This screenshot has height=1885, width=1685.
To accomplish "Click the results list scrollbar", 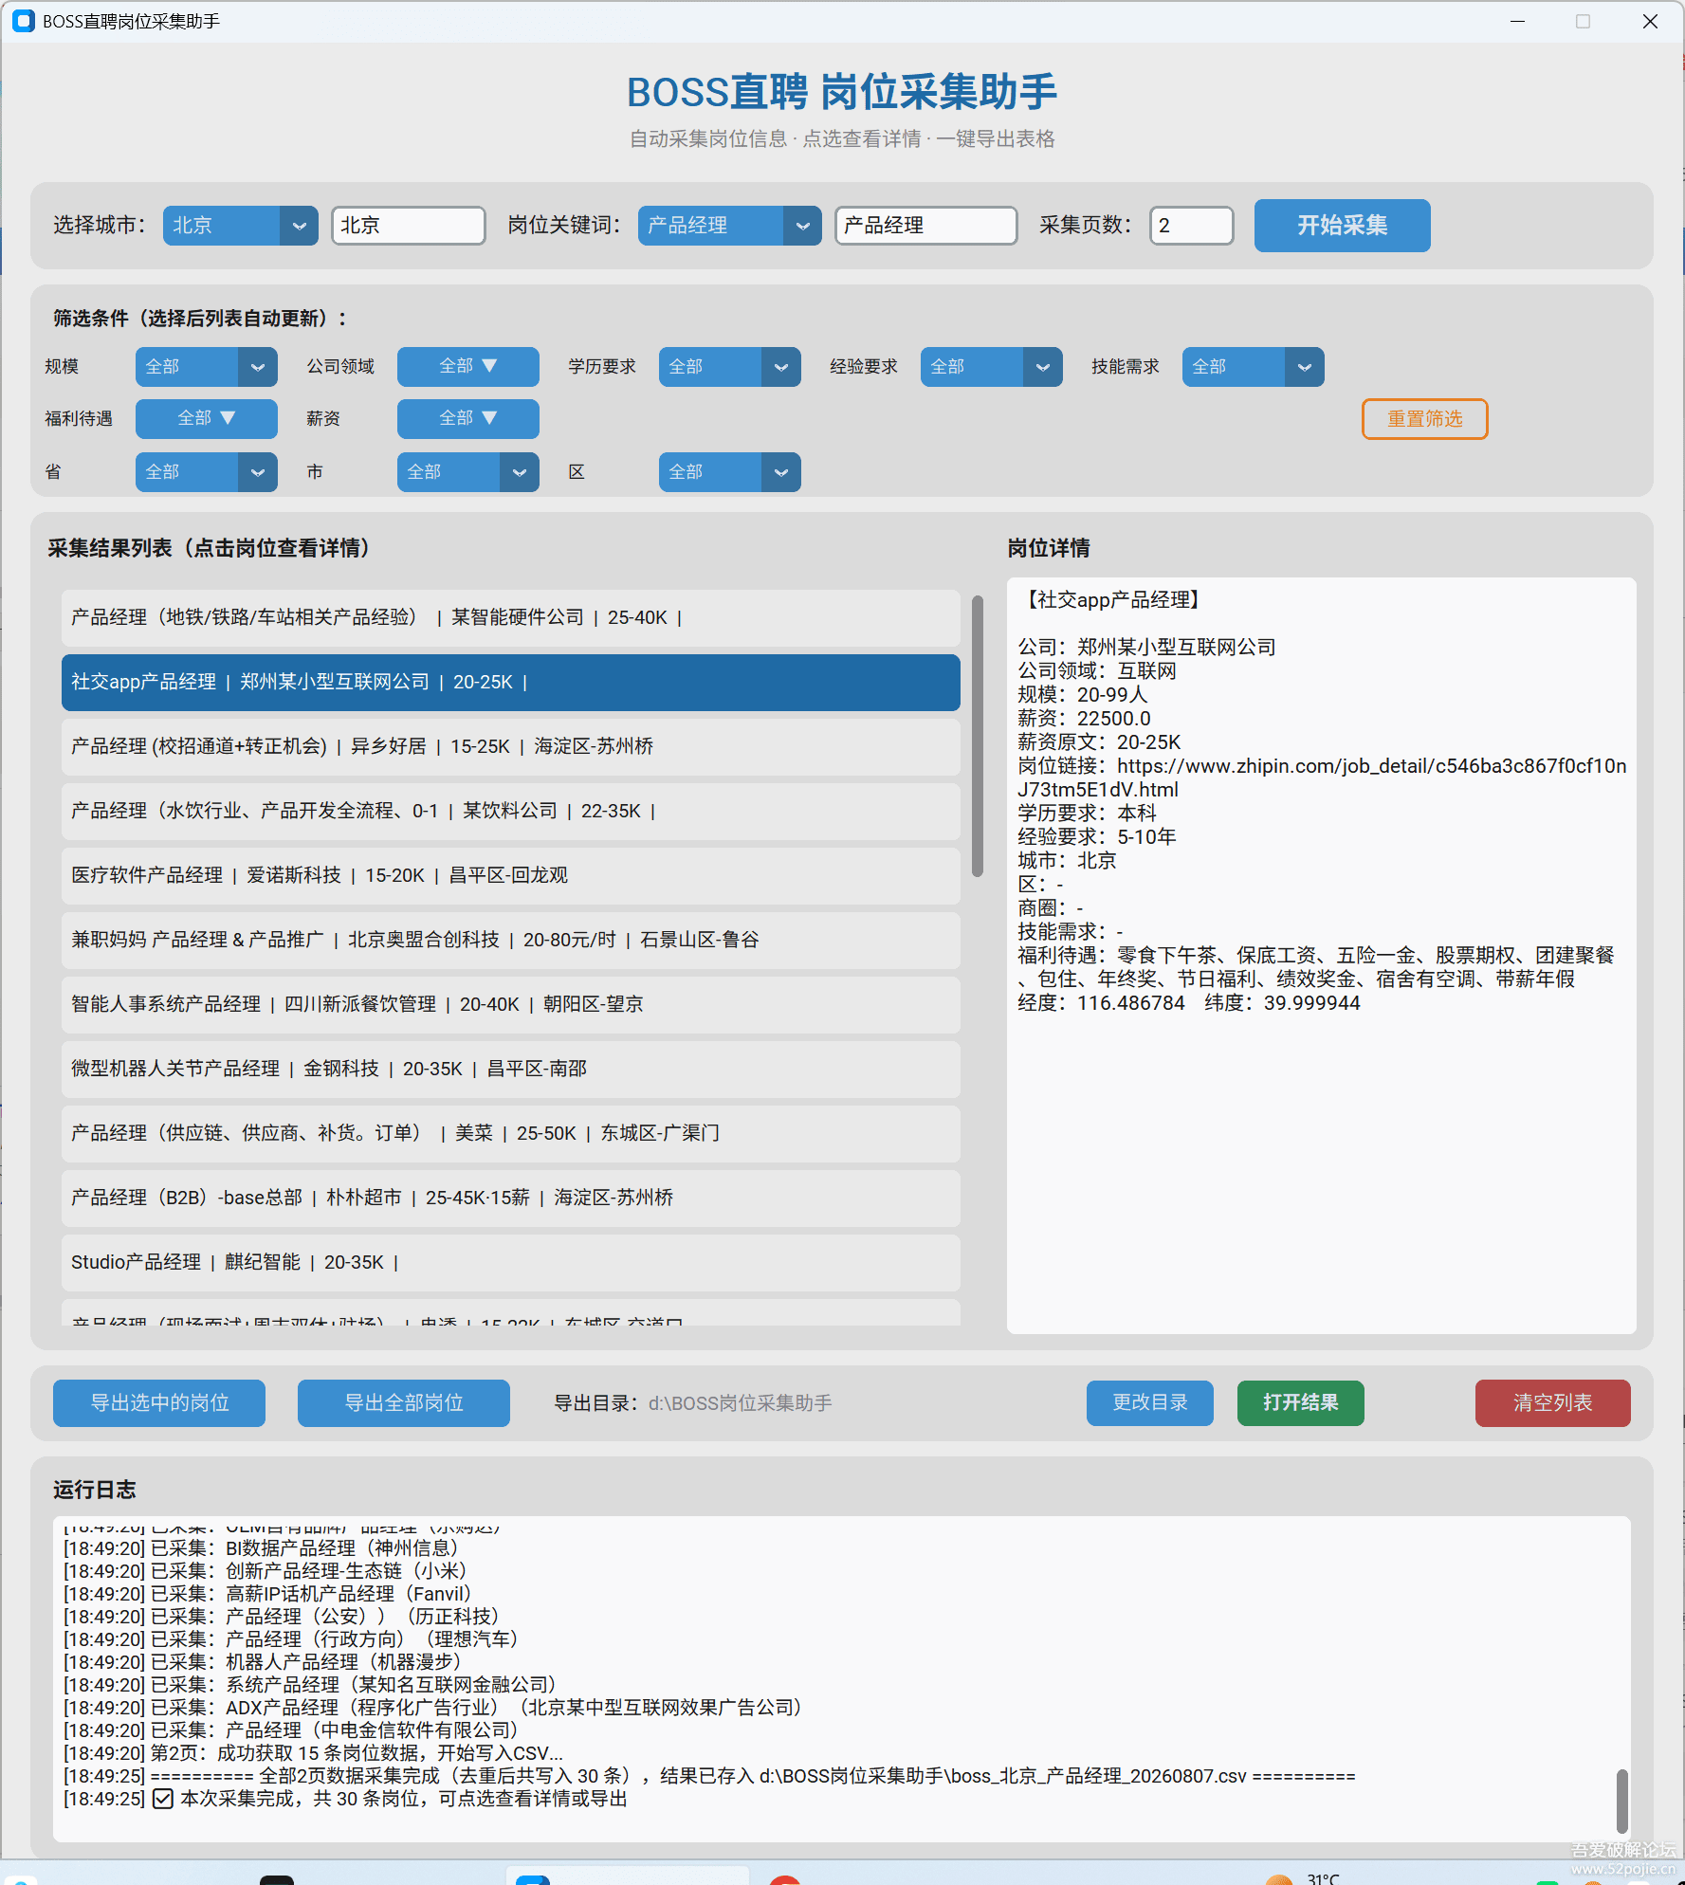I will pyautogui.click(x=977, y=736).
